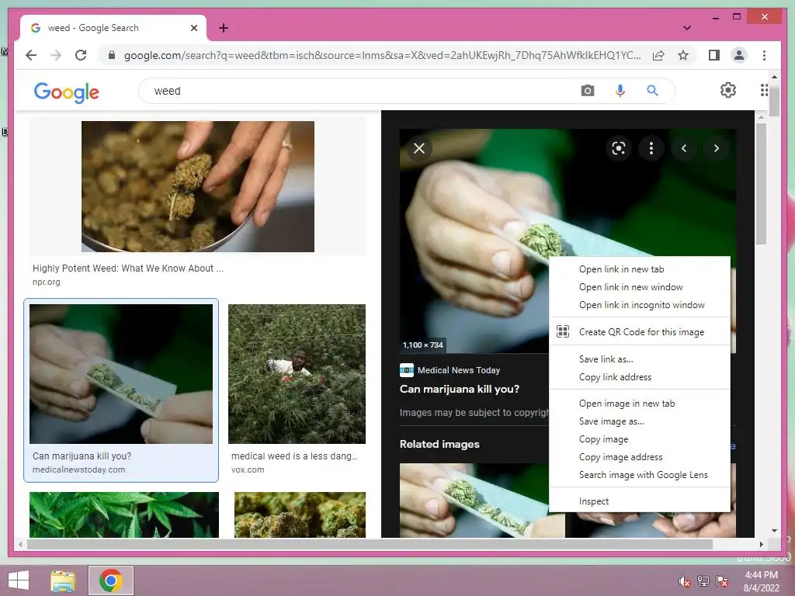The height and width of the screenshot is (596, 795).
Task: Click the Google Lens icon on preview
Action: point(619,148)
